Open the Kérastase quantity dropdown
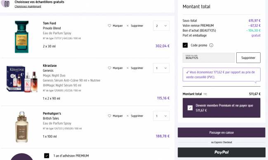Screen dimensions: 268x160 pyautogui.click(x=161, y=68)
